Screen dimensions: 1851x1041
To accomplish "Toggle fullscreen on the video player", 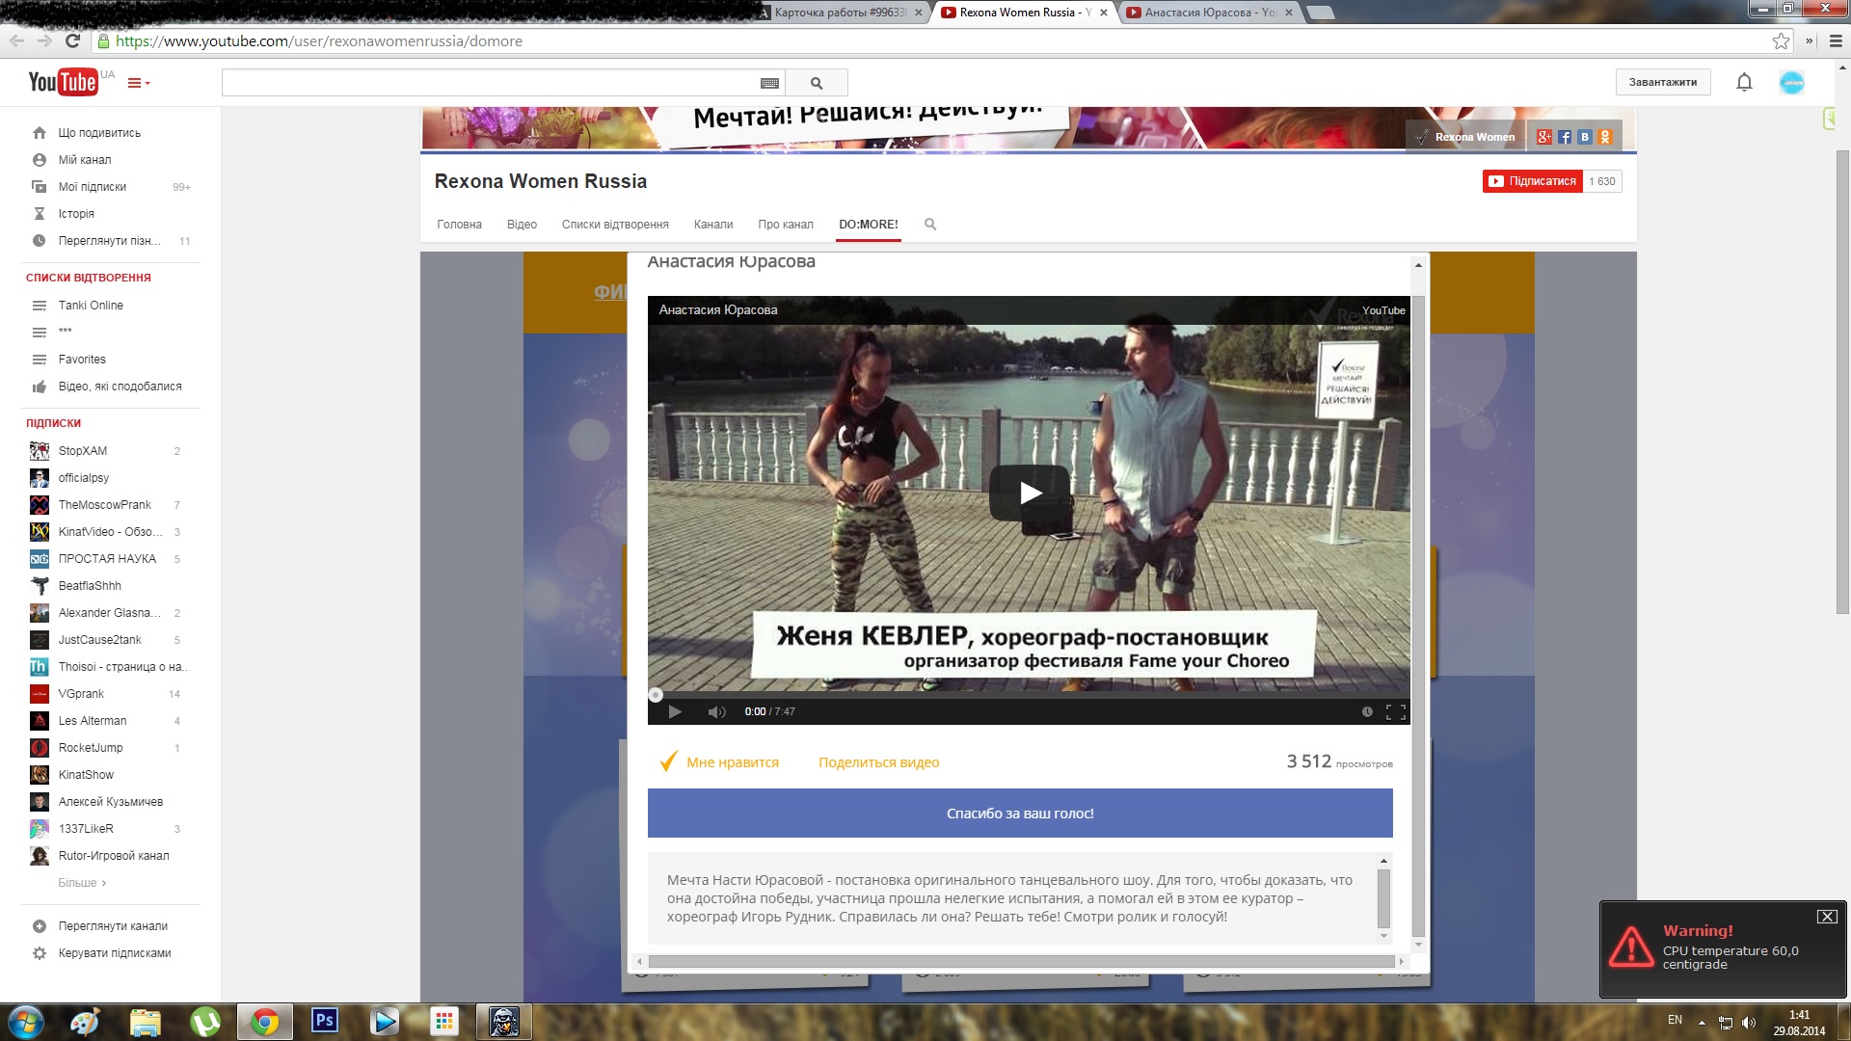I will click(x=1396, y=712).
